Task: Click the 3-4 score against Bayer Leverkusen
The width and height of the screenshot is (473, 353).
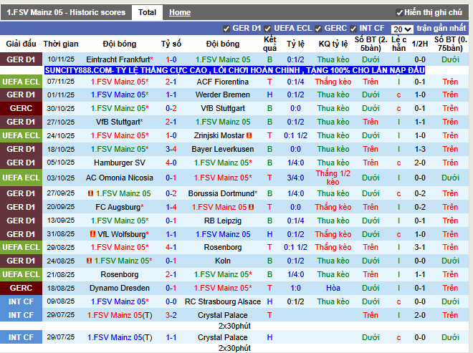Action: (171, 149)
